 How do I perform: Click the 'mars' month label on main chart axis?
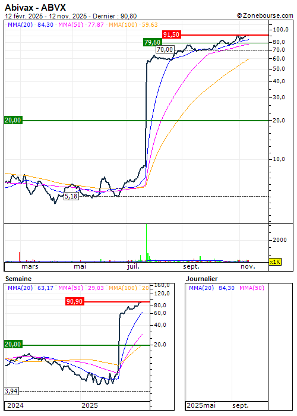coord(30,266)
